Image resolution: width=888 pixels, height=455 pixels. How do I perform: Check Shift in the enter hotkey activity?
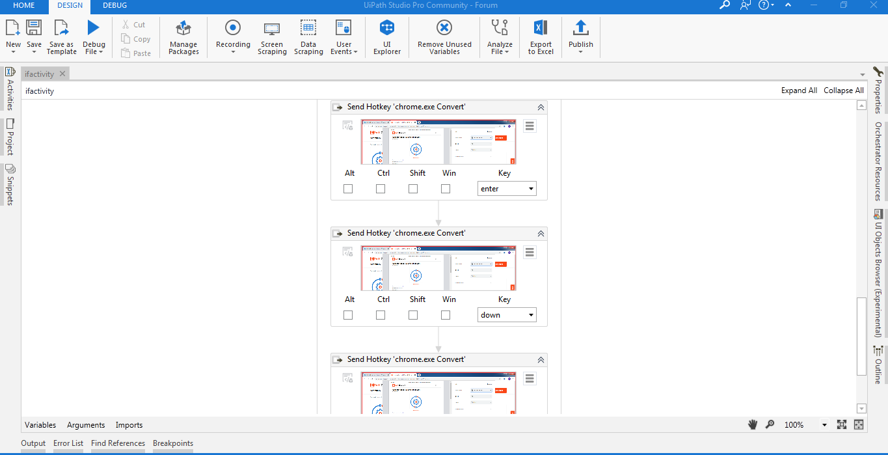tap(413, 189)
